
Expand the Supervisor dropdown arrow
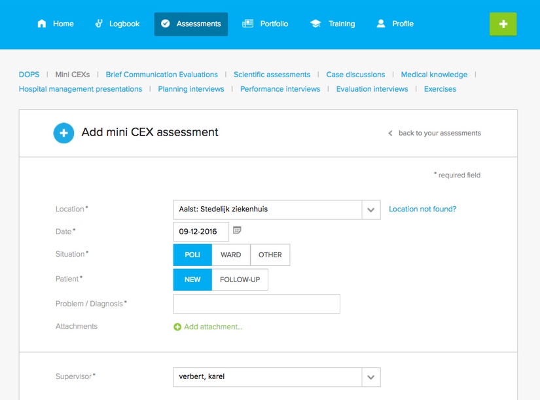pyautogui.click(x=371, y=377)
